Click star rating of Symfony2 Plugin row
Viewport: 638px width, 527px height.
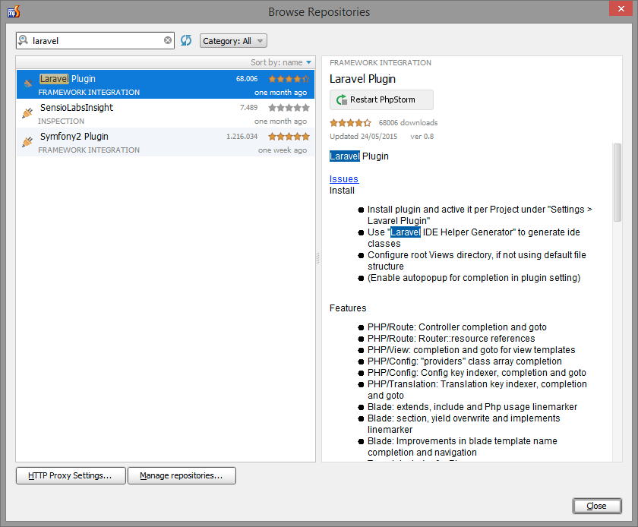(x=289, y=137)
